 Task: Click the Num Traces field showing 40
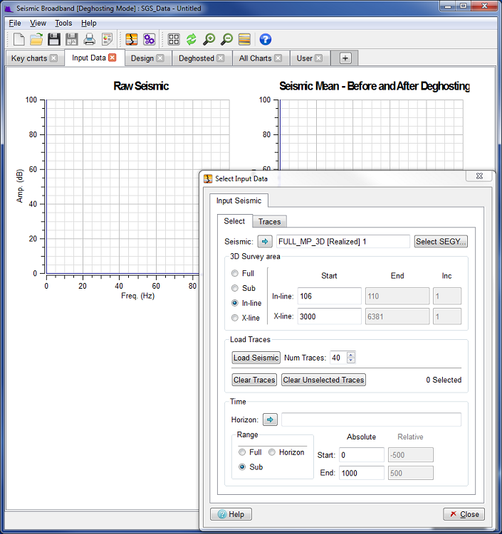click(338, 358)
